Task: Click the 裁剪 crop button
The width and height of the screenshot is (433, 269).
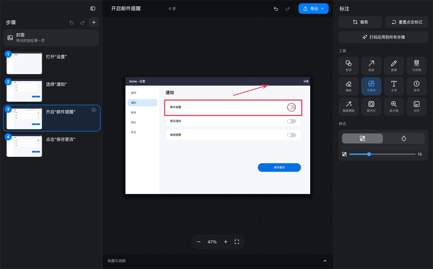Action: coord(360,22)
